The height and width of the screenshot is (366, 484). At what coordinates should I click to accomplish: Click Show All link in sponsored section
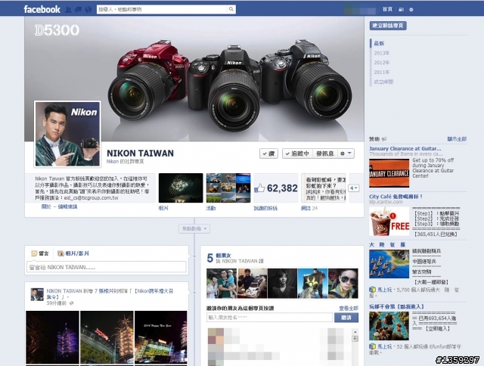(457, 139)
